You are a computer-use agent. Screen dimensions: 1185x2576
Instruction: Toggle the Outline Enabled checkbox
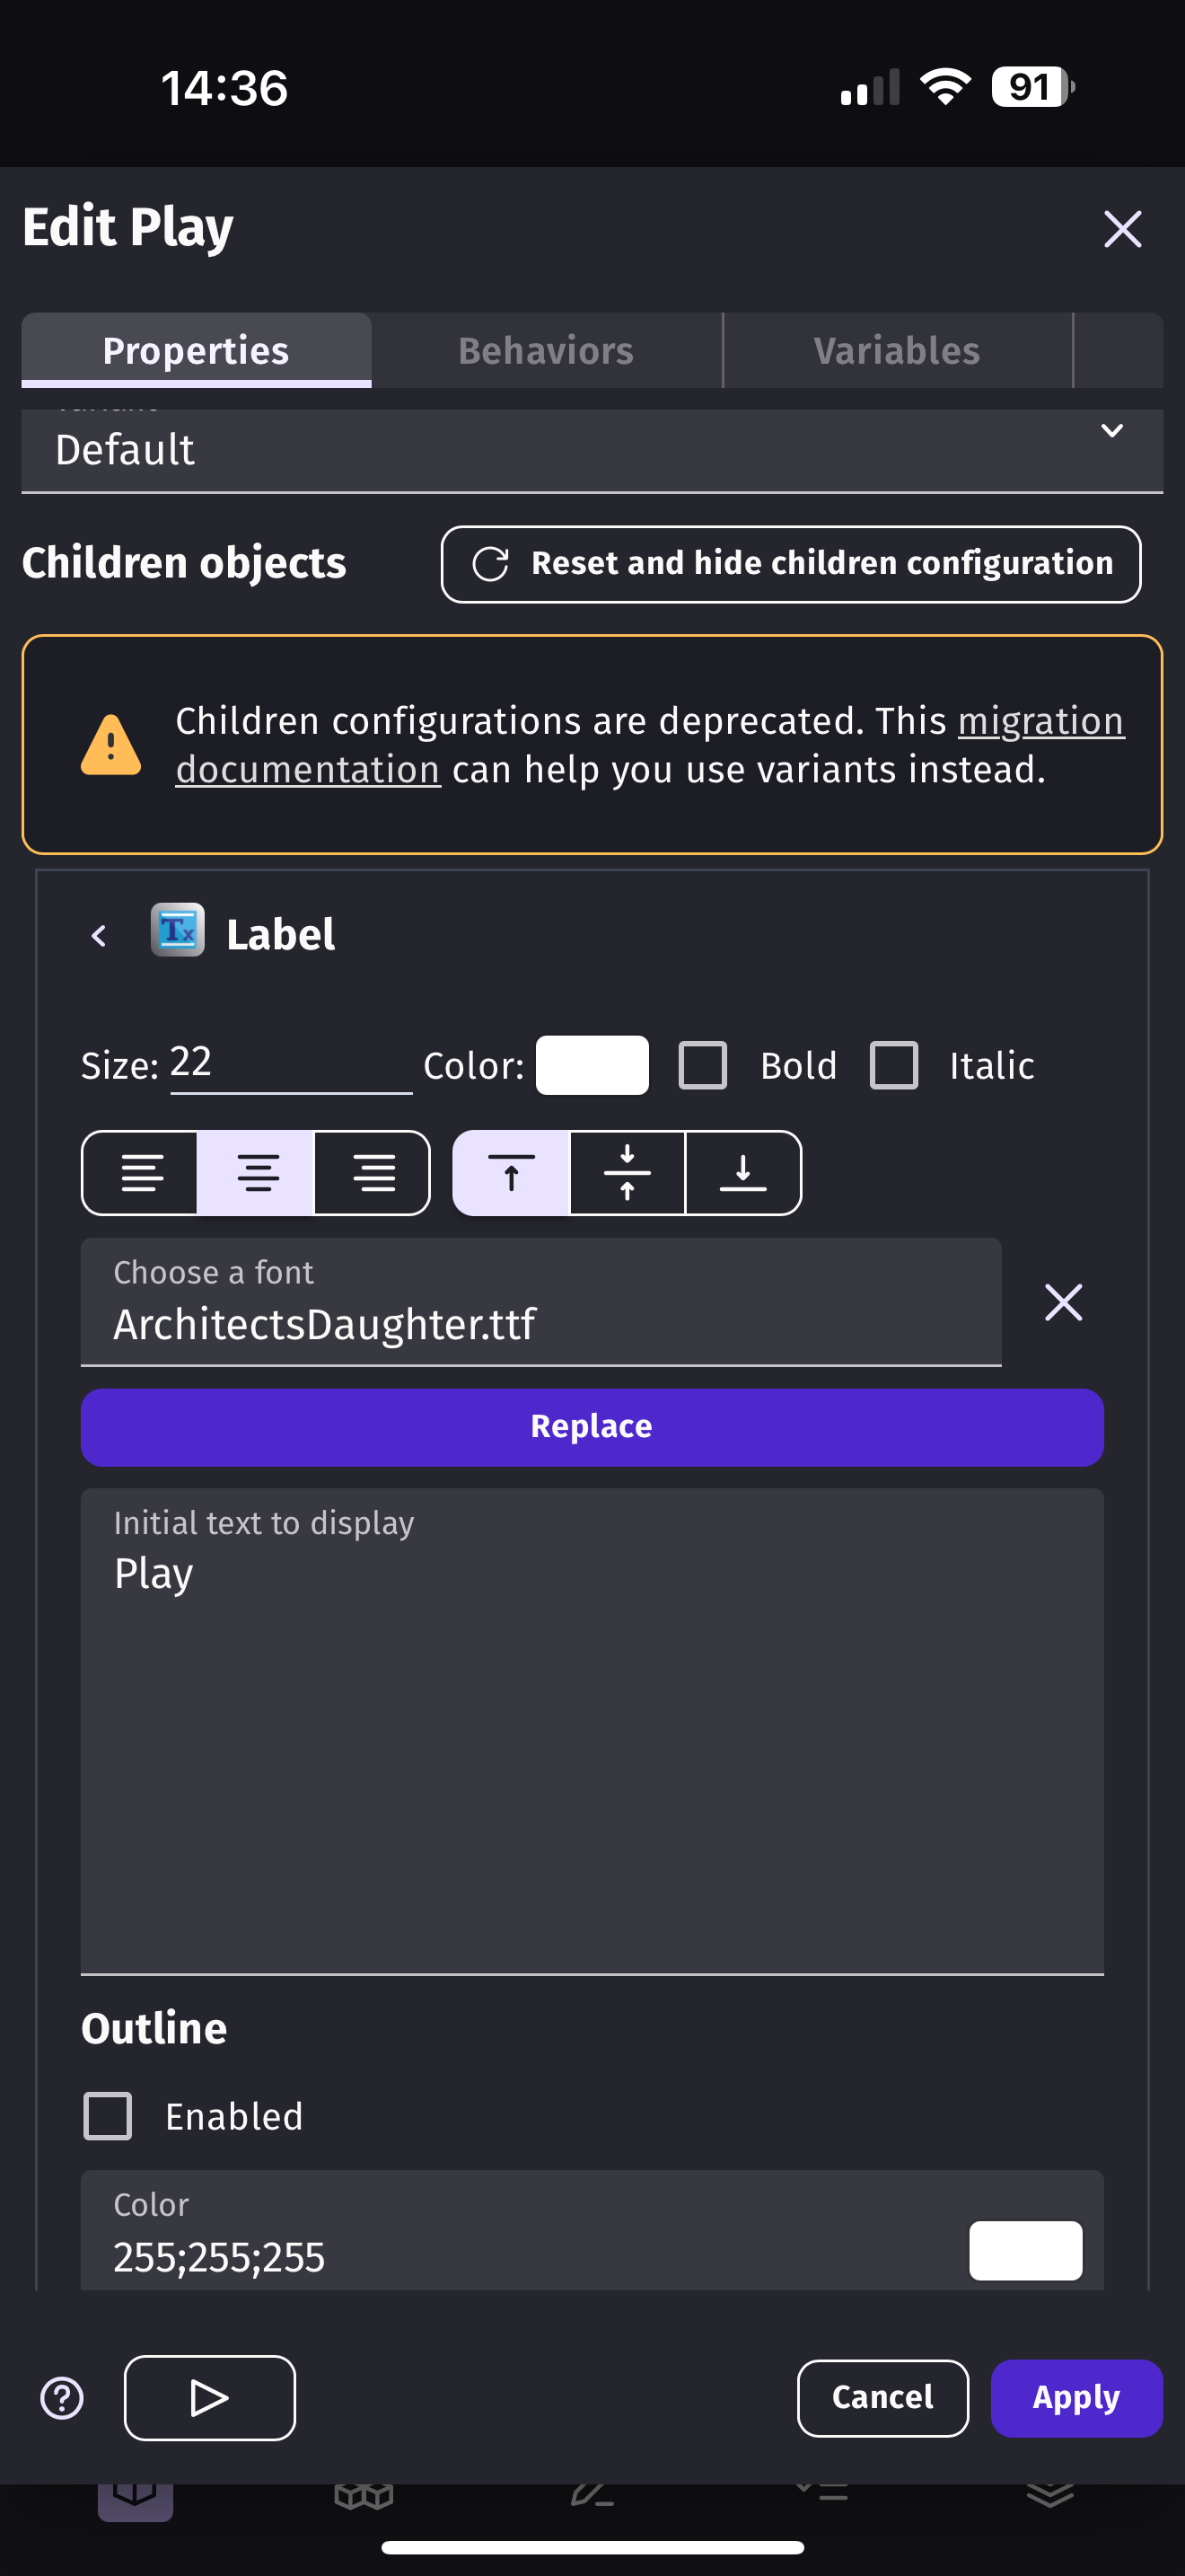108,2116
